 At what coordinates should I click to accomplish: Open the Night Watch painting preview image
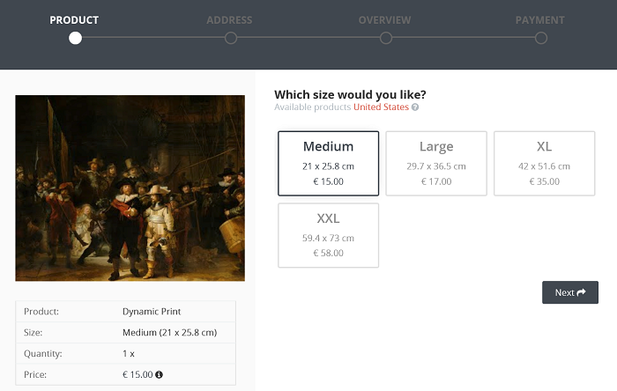[130, 188]
